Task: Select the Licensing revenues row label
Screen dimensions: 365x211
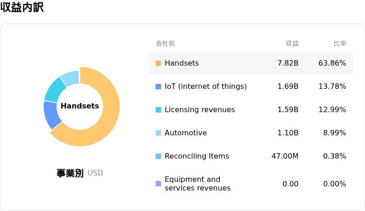Action: 199,110
